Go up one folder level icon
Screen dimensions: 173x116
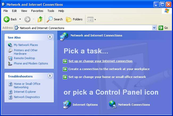40,19
